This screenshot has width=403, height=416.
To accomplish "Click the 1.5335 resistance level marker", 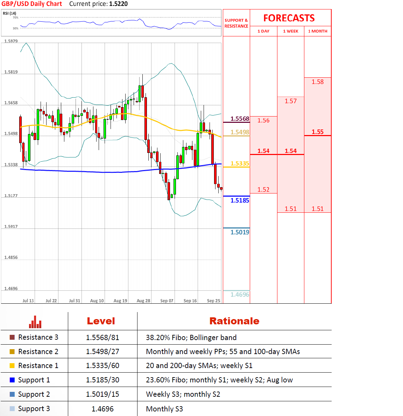I will 240,163.
